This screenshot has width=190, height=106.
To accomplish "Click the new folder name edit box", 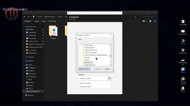I will click(x=89, y=62).
